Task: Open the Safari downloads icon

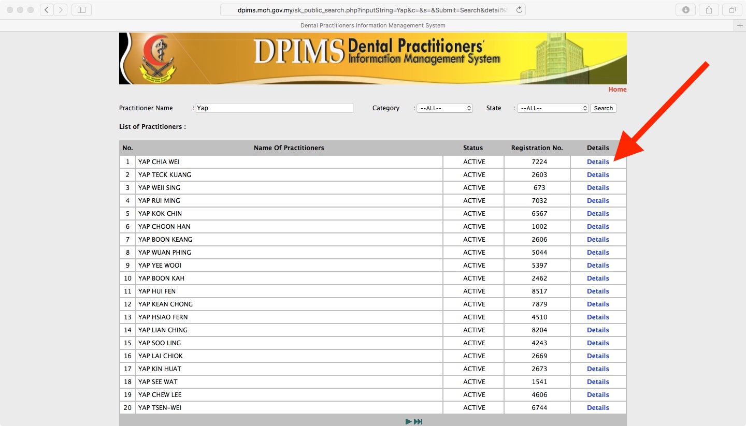Action: click(686, 10)
